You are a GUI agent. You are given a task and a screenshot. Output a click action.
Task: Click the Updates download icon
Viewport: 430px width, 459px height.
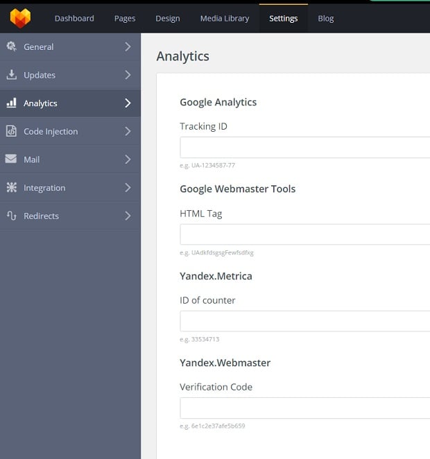point(11,75)
